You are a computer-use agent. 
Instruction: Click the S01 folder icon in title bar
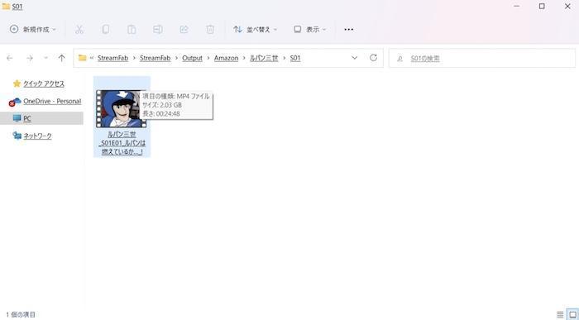tap(6, 7)
